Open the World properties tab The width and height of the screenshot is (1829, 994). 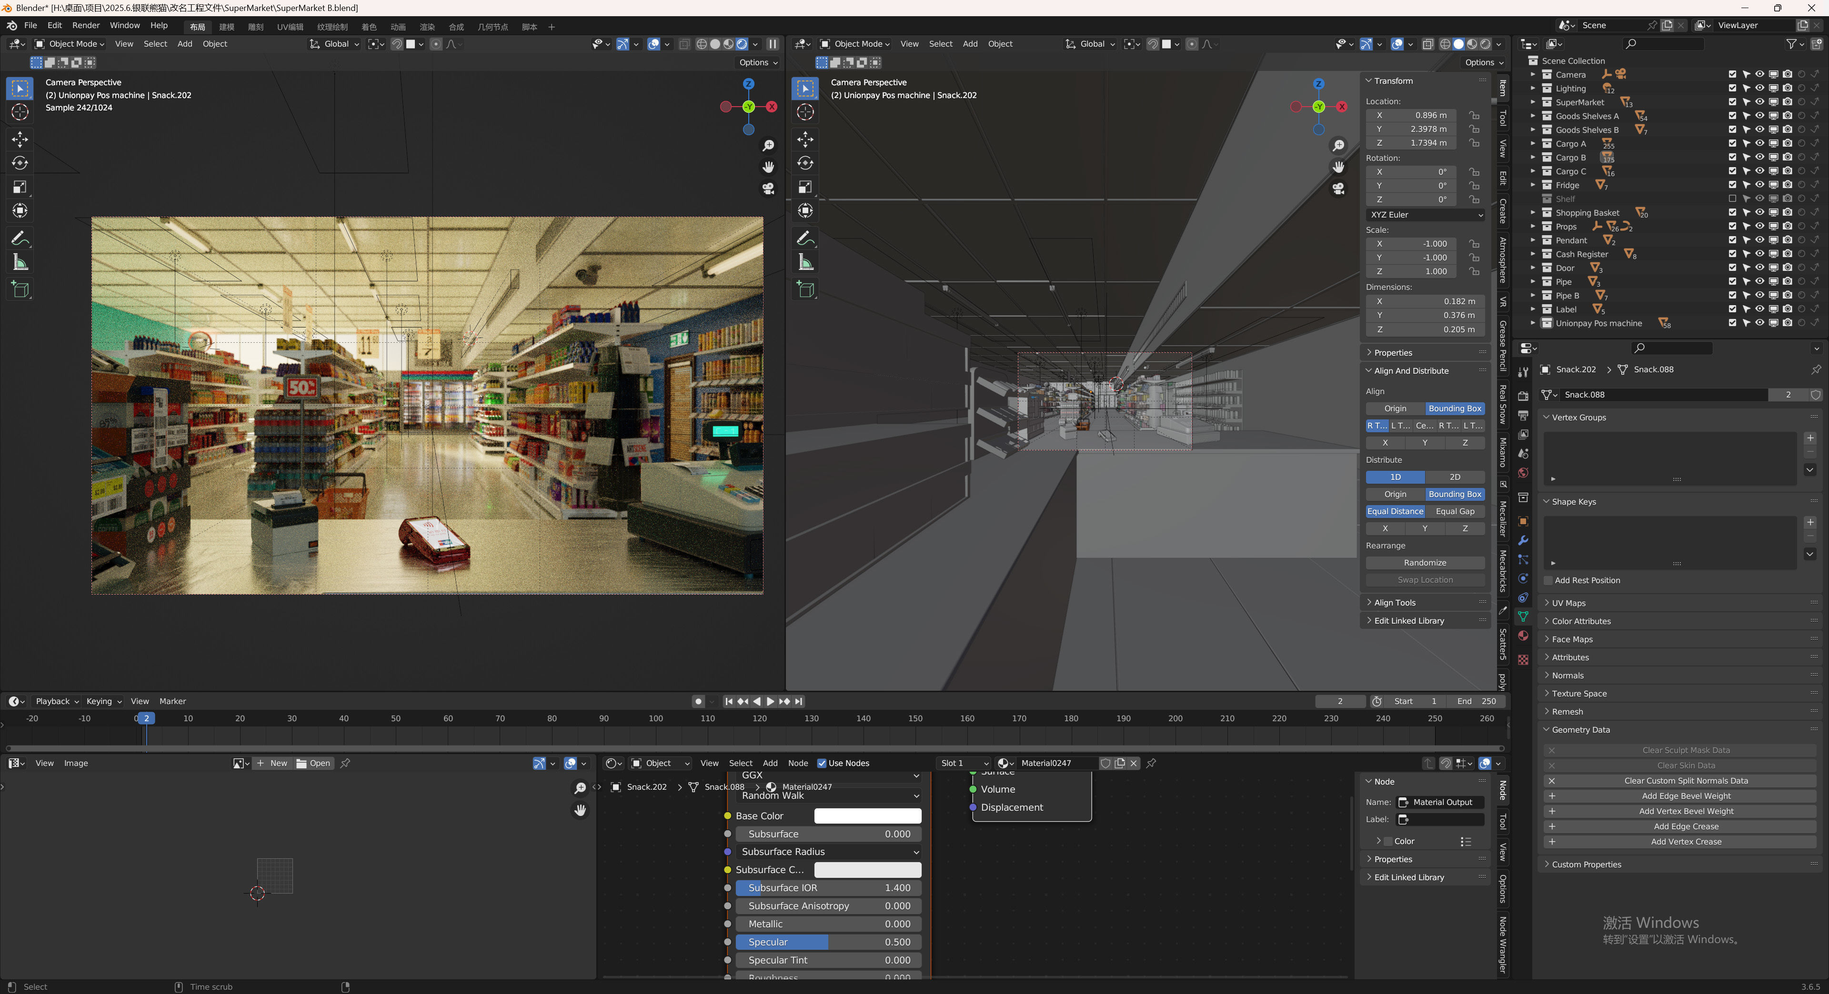pos(1523,473)
